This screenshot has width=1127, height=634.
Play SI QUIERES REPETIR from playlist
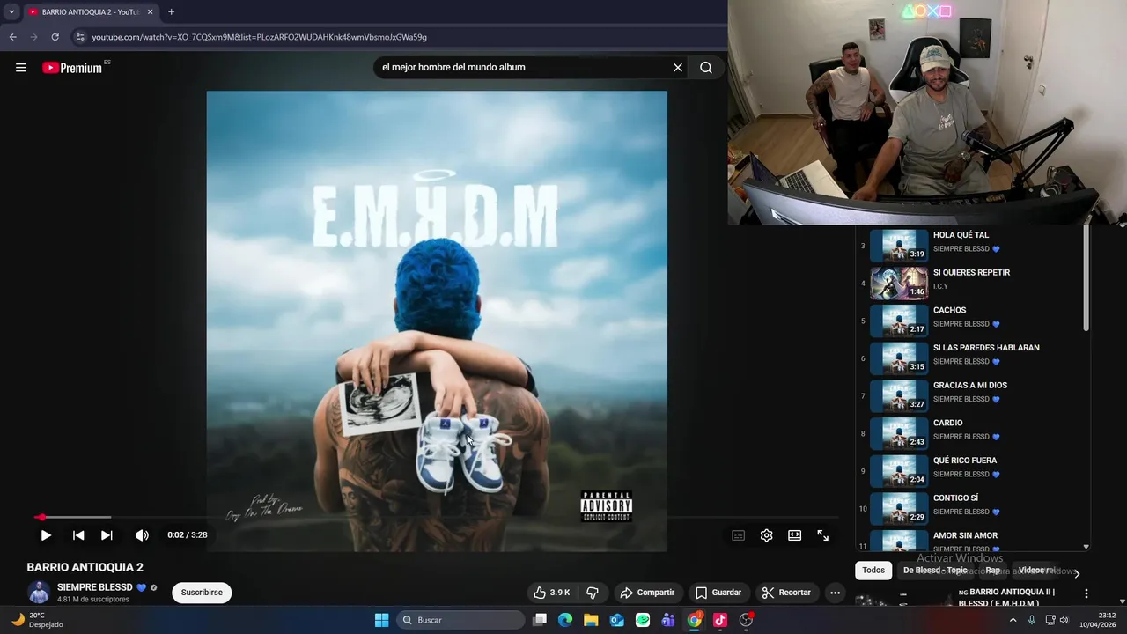pos(973,284)
